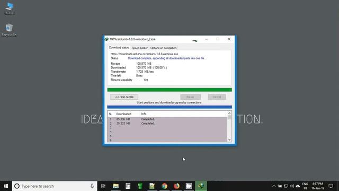Click the active Internet Download Manager taskbar icon
Image resolution: width=339 pixels, height=191 pixels.
(x=201, y=186)
